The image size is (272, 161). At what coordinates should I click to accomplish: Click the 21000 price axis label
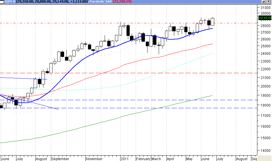265,77
